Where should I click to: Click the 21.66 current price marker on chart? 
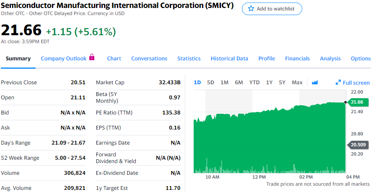click(x=358, y=102)
